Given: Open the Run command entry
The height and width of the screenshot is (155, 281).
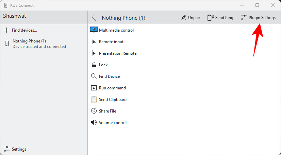Looking at the screenshot, I should click(x=112, y=88).
